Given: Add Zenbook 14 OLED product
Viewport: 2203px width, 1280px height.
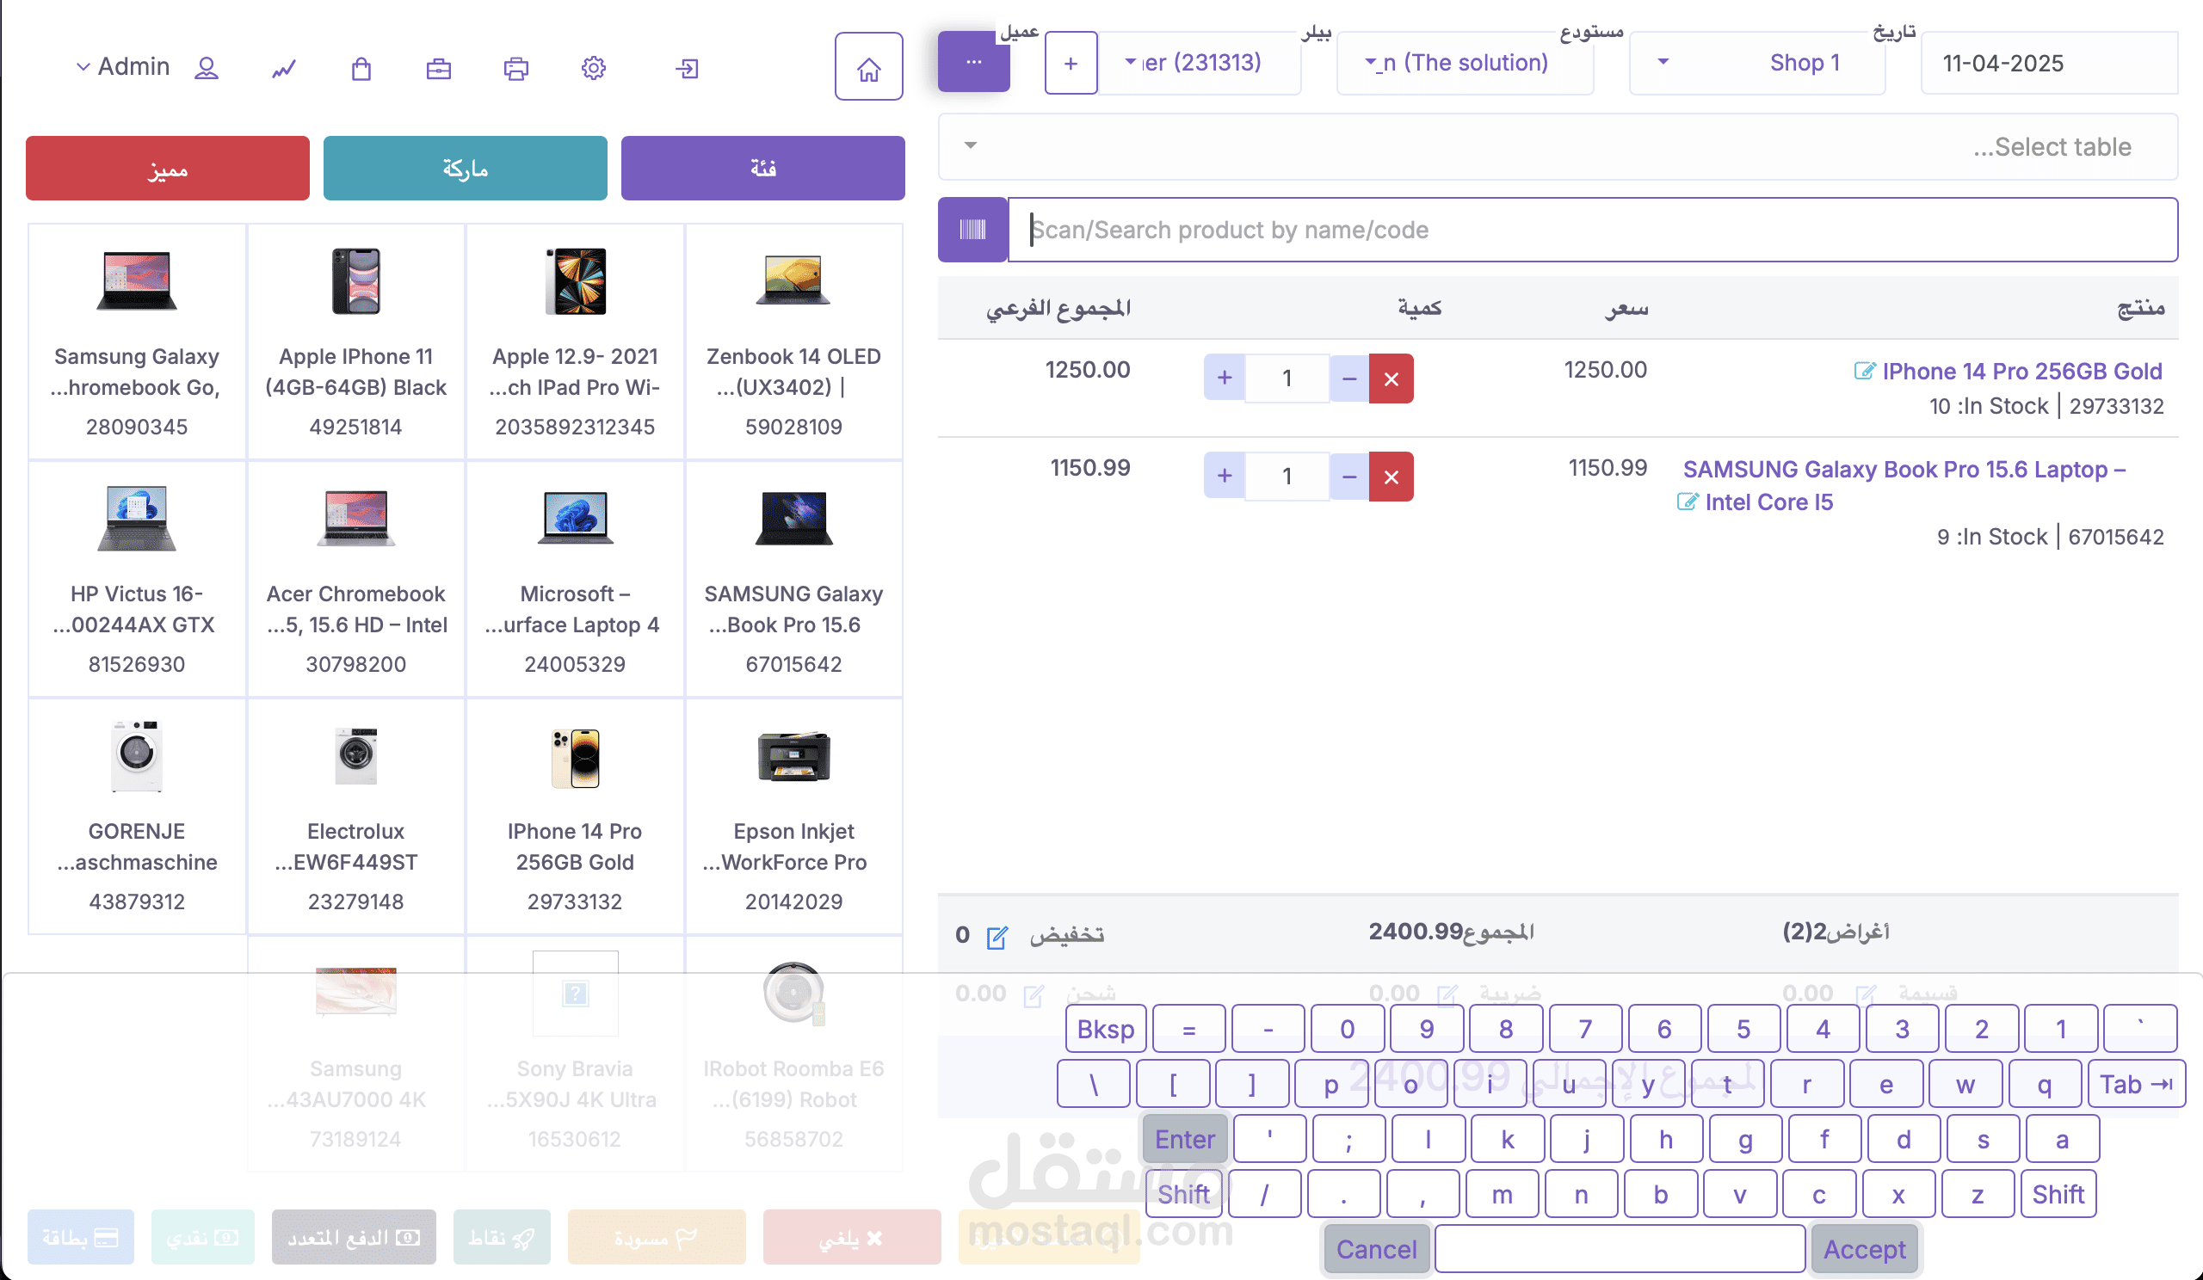Looking at the screenshot, I should point(793,342).
